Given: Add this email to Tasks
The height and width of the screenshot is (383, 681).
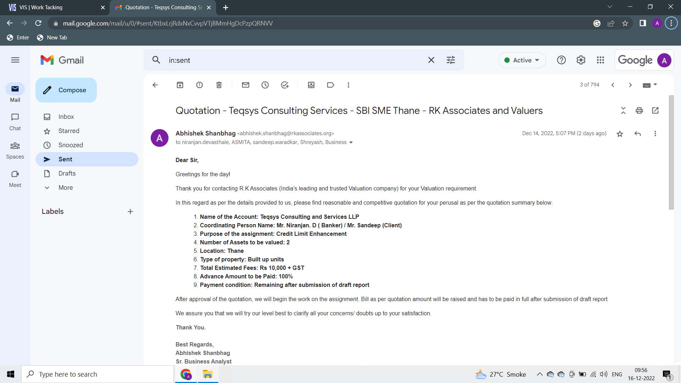Looking at the screenshot, I should [284, 85].
